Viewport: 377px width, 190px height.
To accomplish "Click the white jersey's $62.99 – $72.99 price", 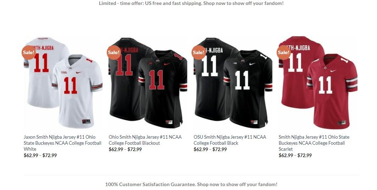I will [x=40, y=155].
